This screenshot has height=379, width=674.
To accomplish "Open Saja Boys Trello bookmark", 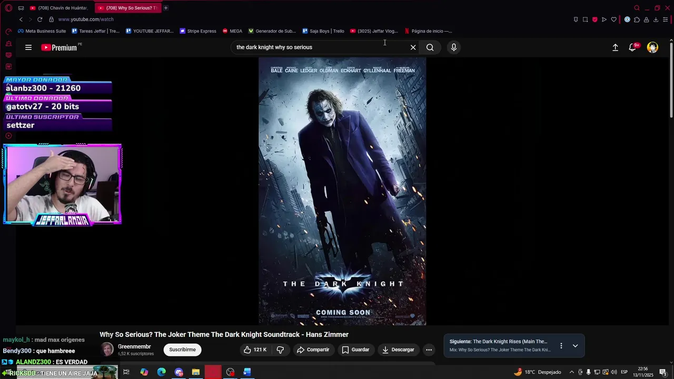I will tap(323, 31).
